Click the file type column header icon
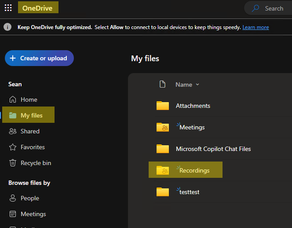Screen dimensions: 292x228 tap(162, 85)
